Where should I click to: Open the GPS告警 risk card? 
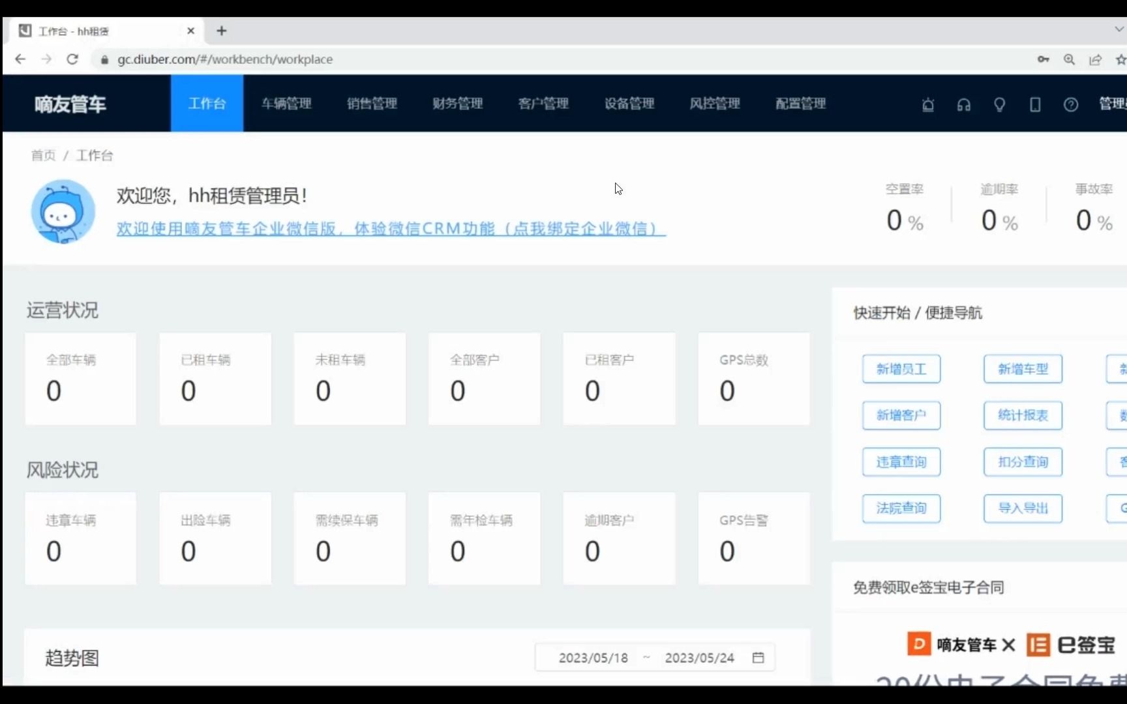(754, 538)
